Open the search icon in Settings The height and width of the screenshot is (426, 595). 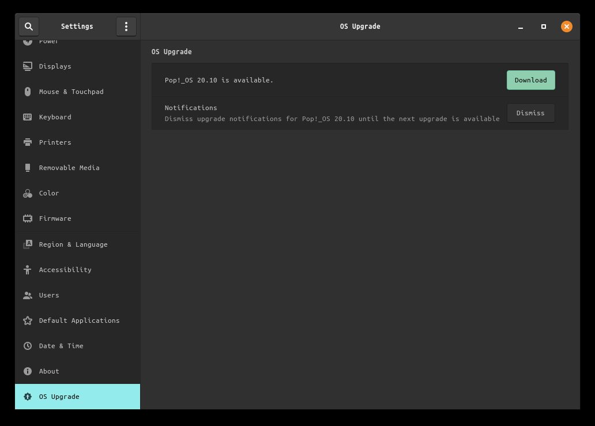(29, 27)
